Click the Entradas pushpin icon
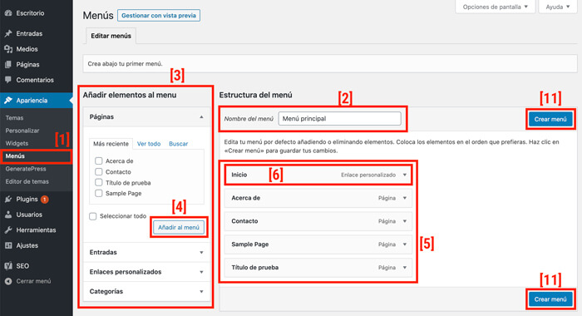The image size is (582, 316). [8, 33]
